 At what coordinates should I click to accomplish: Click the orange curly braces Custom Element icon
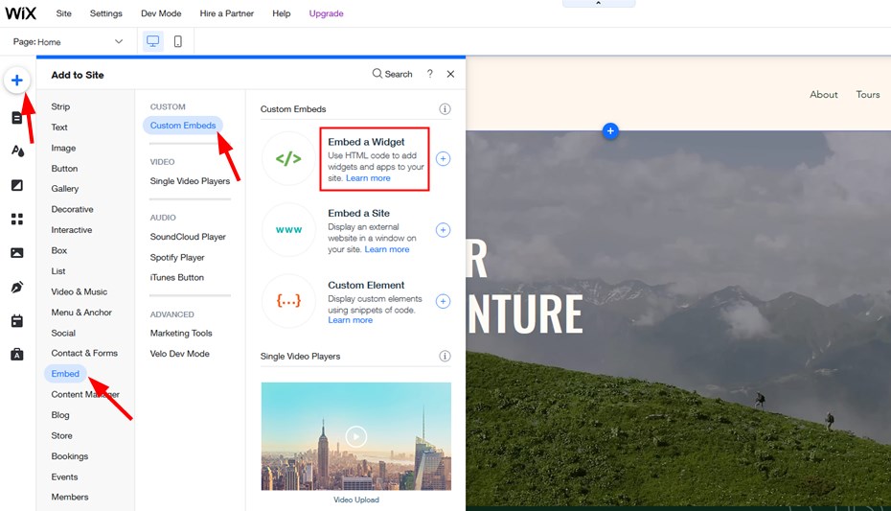288,301
